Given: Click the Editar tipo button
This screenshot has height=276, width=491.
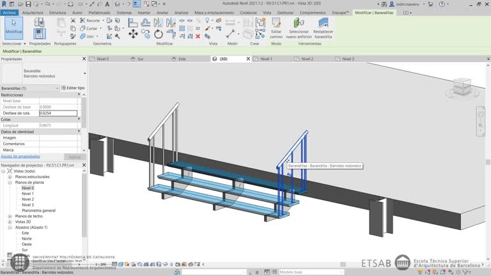Looking at the screenshot, I should point(73,88).
